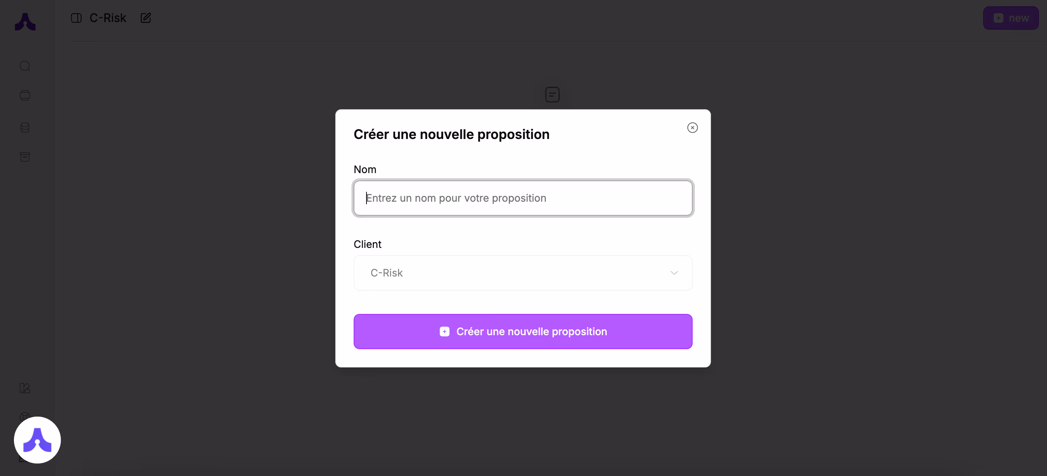Click the pencil edit icon beside C-Risk

click(146, 18)
